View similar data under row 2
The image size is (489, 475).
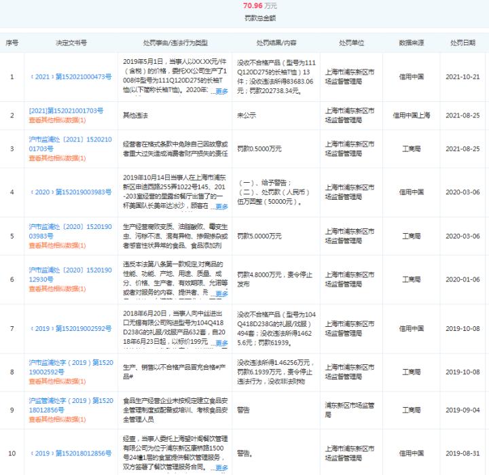pos(57,120)
